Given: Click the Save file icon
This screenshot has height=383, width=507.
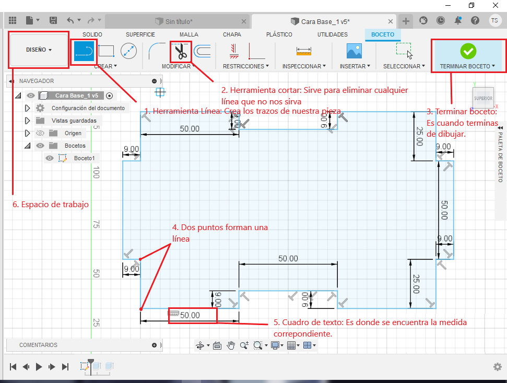Looking at the screenshot, I should click(x=53, y=20).
